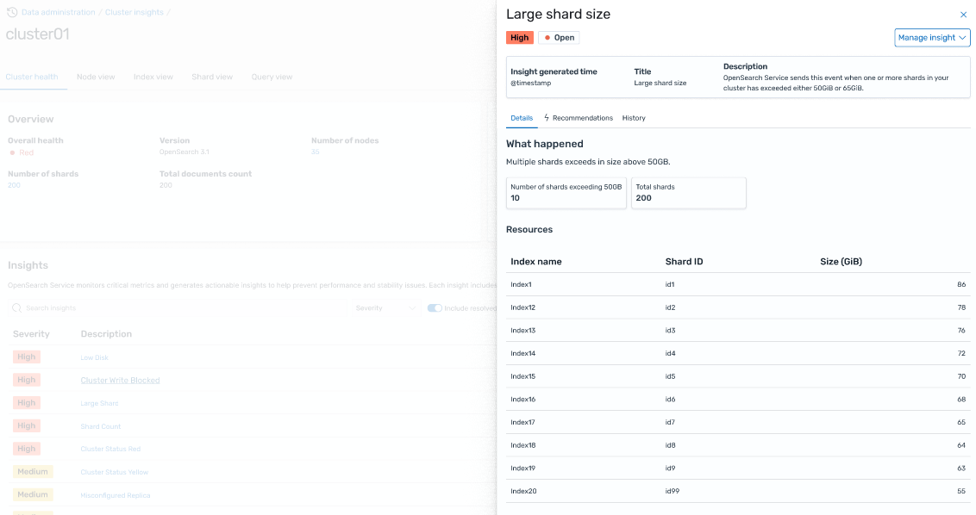The height and width of the screenshot is (515, 976).
Task: Click the history clock icon in breadcrumb
Action: click(12, 12)
